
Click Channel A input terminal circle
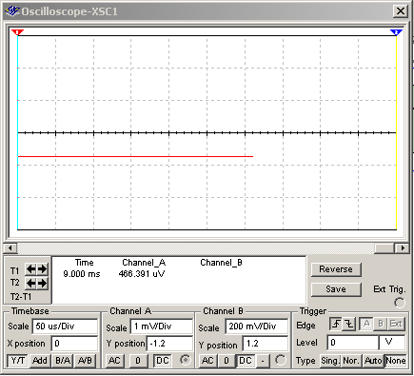(186, 360)
